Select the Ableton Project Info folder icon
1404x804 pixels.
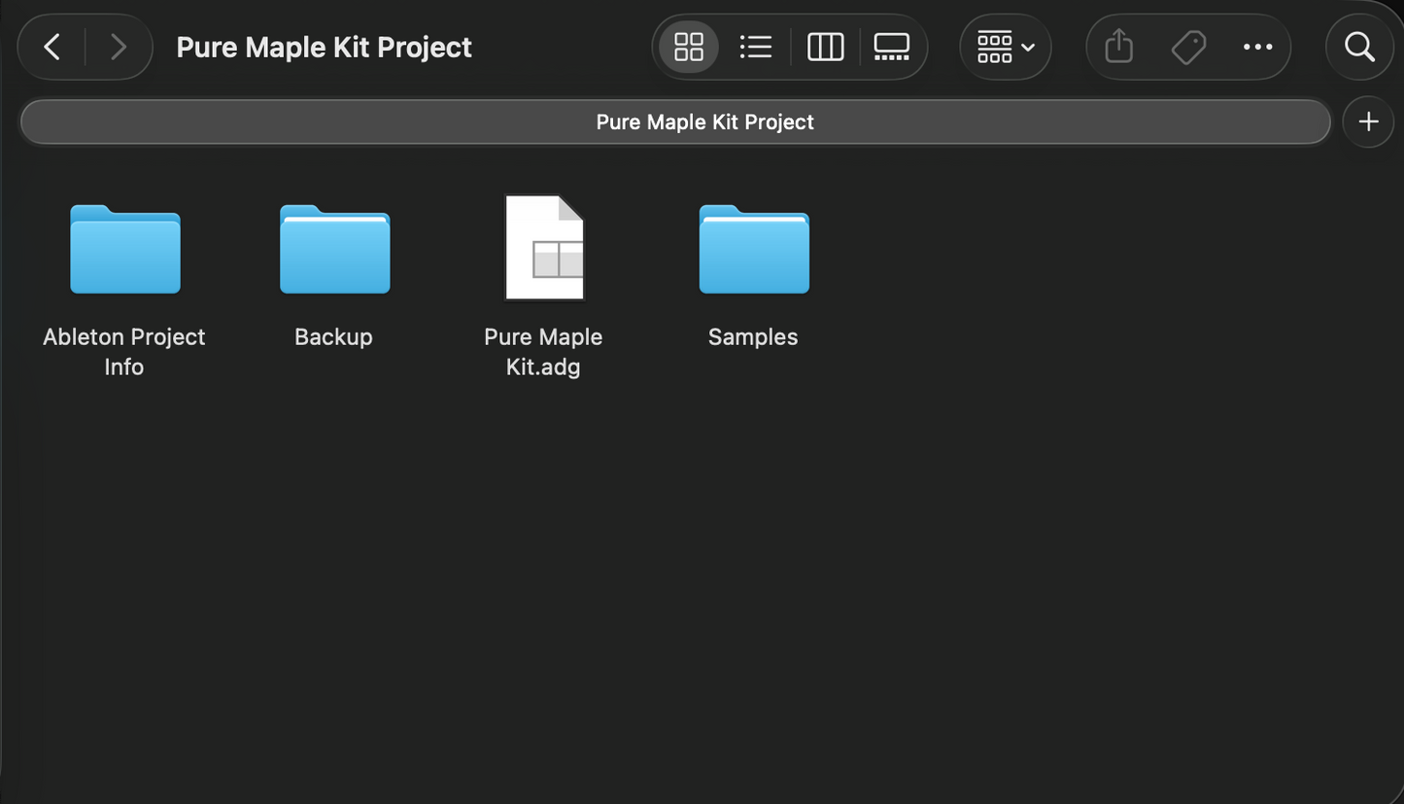coord(125,249)
